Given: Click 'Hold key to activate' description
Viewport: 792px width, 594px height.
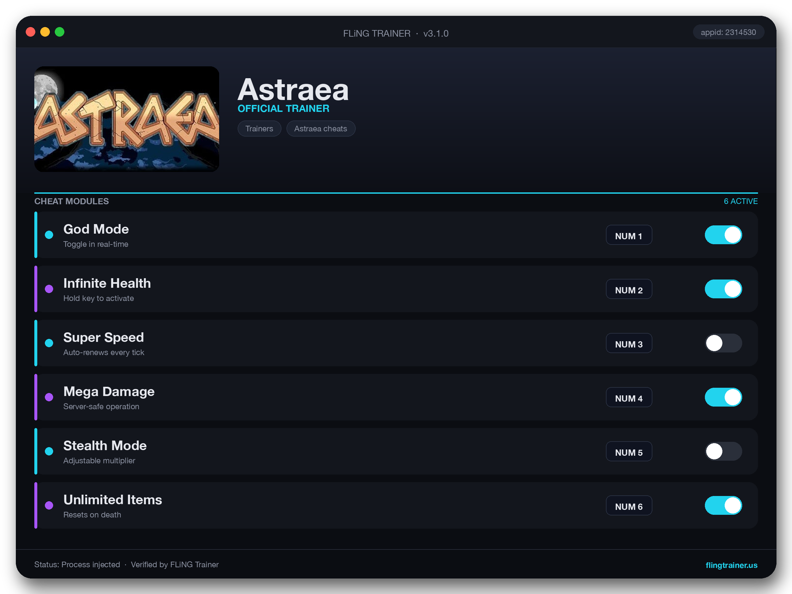Looking at the screenshot, I should tap(98, 298).
